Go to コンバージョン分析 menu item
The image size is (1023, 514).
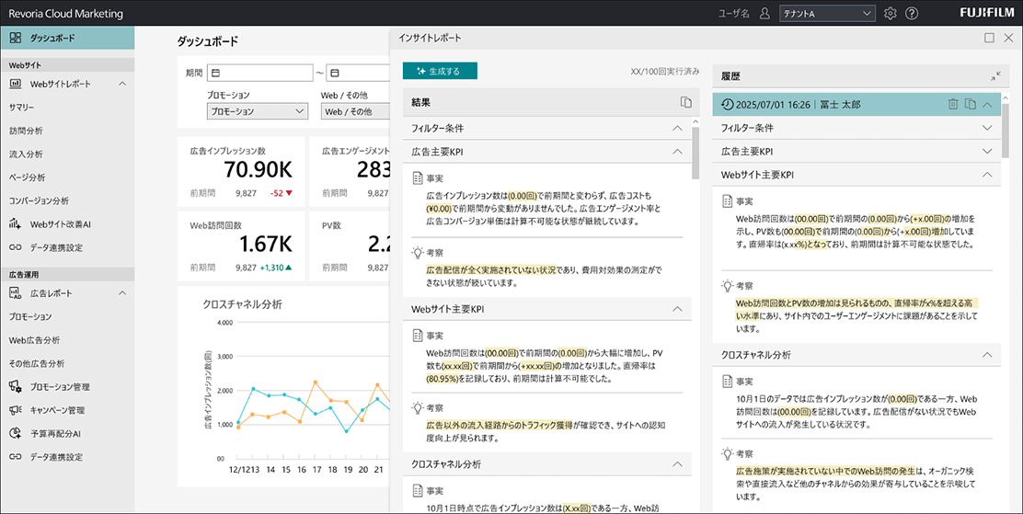coord(39,200)
